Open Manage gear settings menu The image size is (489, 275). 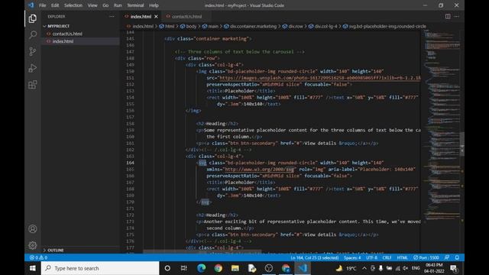(32, 245)
